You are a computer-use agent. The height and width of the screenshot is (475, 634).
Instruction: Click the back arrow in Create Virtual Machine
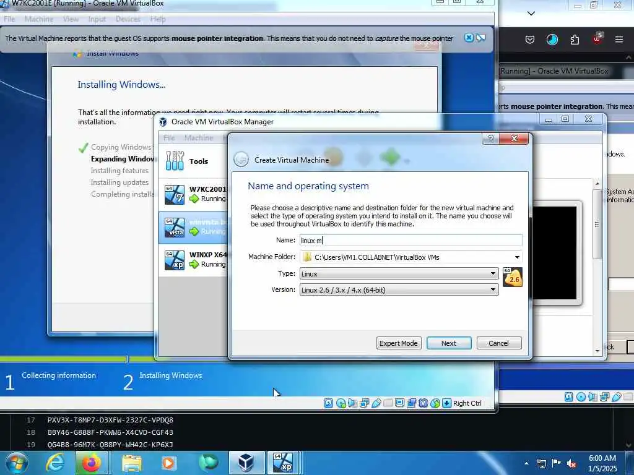click(241, 160)
